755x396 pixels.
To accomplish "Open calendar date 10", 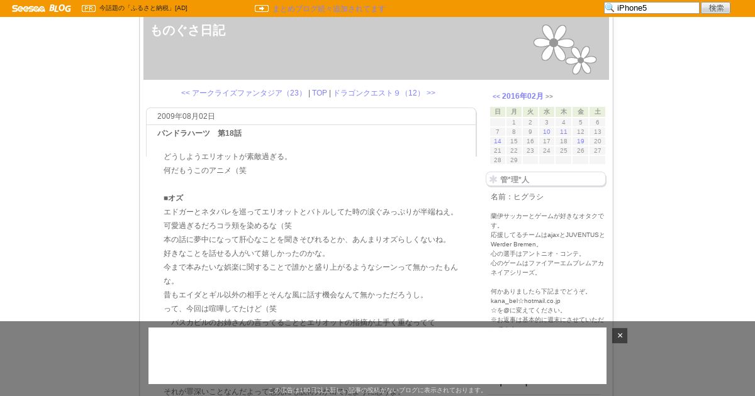I will (x=547, y=132).
